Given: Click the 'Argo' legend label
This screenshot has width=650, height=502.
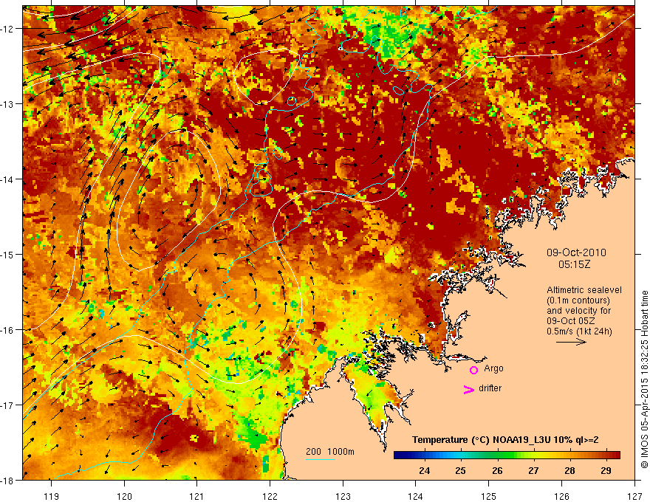Looking at the screenshot, I should click(493, 368).
